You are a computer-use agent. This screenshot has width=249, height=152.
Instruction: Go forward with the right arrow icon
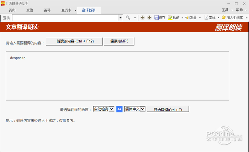coord(149,17)
